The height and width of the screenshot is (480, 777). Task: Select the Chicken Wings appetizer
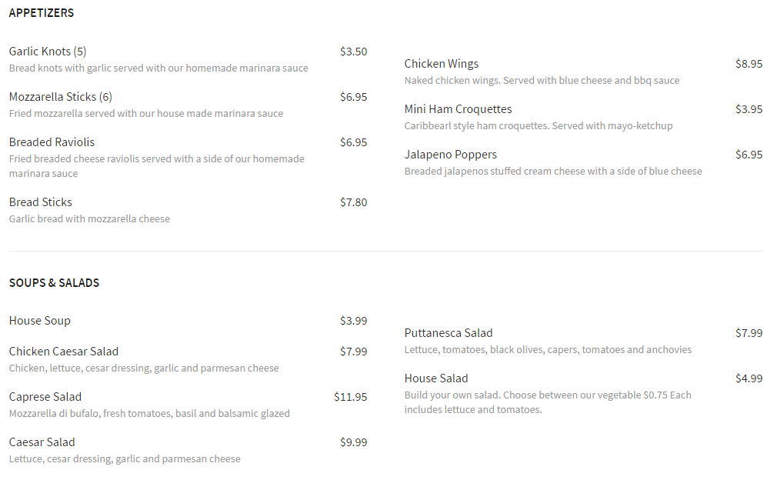tap(442, 64)
